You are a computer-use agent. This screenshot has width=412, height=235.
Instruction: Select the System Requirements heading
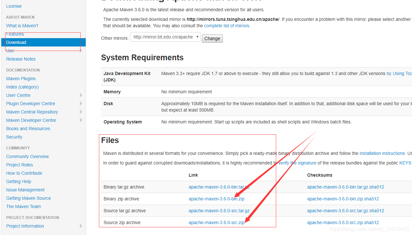tap(142, 58)
